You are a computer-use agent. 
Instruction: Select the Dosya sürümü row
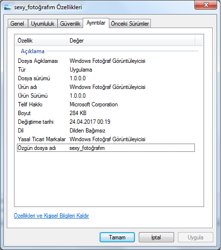click(x=106, y=78)
